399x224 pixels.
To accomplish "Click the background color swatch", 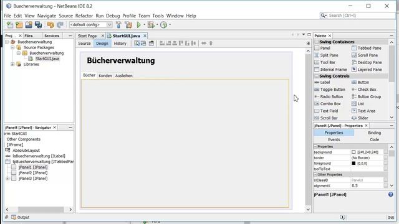I will point(353,152).
